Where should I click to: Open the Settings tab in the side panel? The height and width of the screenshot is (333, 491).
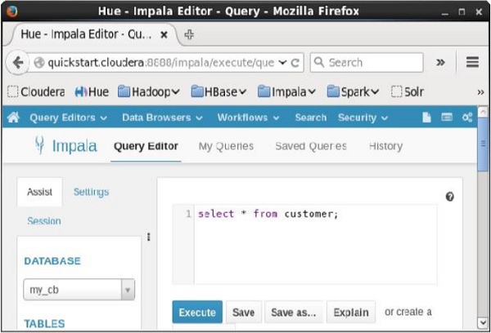click(91, 192)
